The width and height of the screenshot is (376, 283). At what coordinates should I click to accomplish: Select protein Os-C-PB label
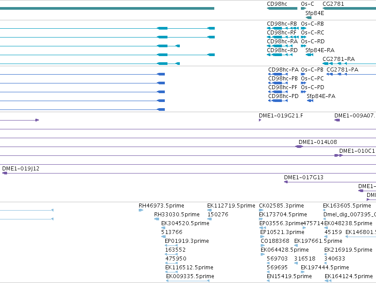312,70
